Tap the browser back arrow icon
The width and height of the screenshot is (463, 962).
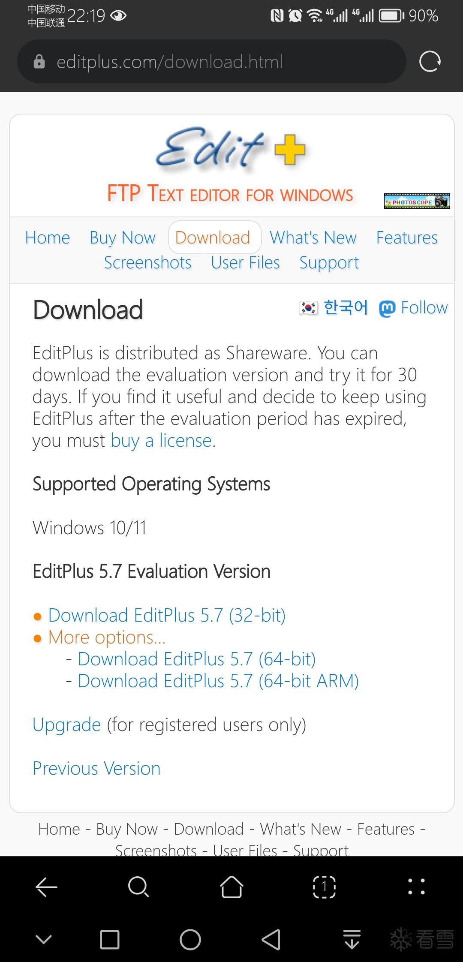click(x=46, y=887)
